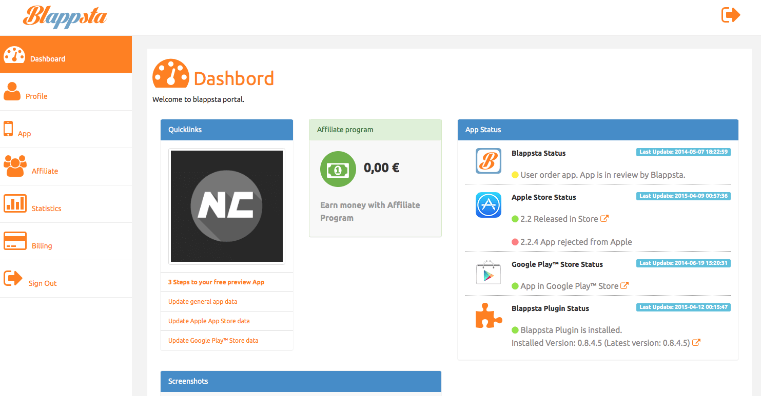Open the Dashboard menu item

point(66,54)
